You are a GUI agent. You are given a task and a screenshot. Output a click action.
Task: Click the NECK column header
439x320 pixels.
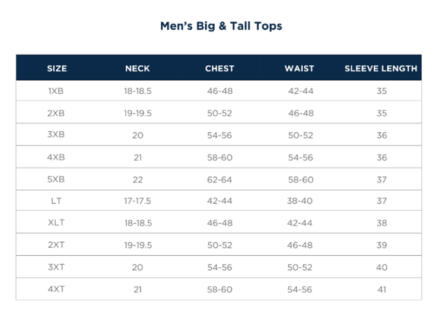[x=138, y=68]
